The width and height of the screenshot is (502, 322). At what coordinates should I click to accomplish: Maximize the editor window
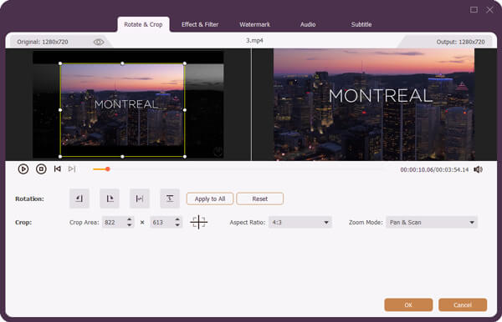[474, 10]
